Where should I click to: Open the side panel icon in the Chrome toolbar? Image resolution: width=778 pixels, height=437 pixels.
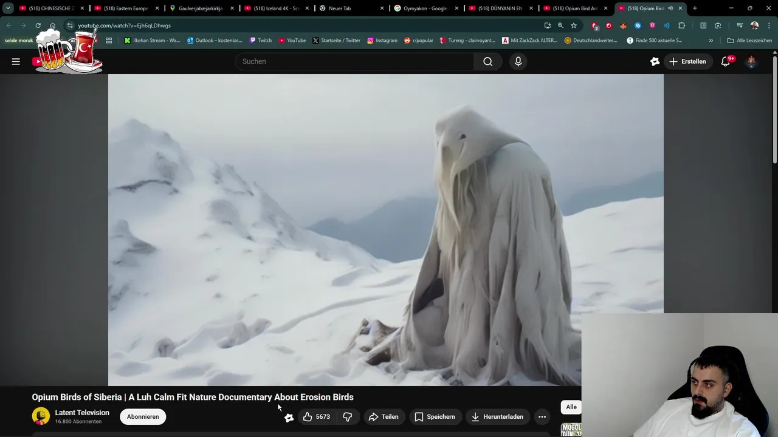[x=703, y=25]
